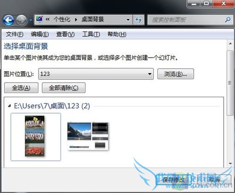This screenshot has height=193, width=235.
Task: Click the scrollbar up arrow
Action: tap(230, 43)
